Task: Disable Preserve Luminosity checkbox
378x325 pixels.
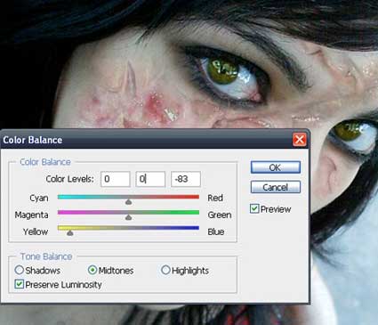Action: 20,284
